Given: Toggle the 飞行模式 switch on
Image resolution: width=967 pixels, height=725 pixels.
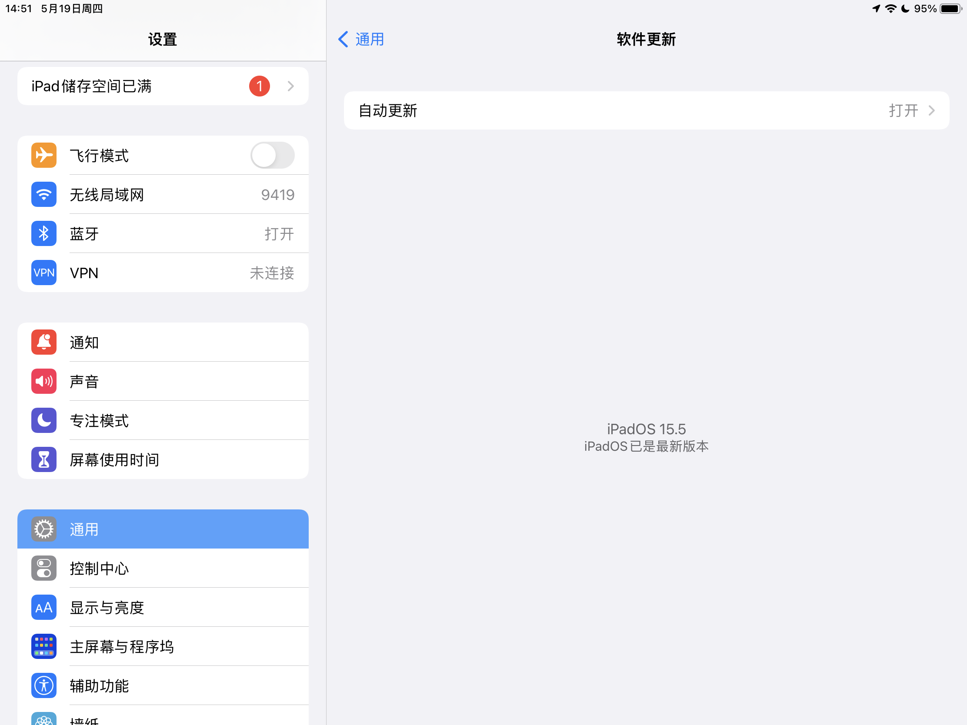Looking at the screenshot, I should click(x=272, y=155).
